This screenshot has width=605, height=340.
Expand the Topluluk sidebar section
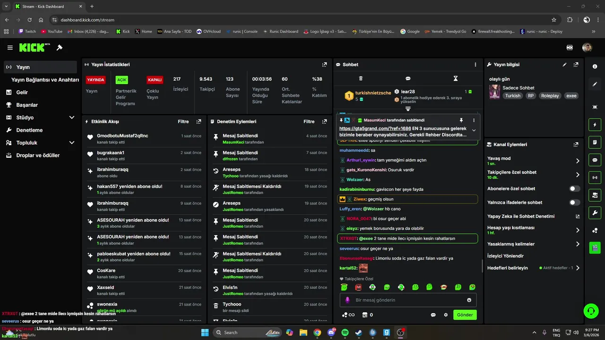point(72,143)
